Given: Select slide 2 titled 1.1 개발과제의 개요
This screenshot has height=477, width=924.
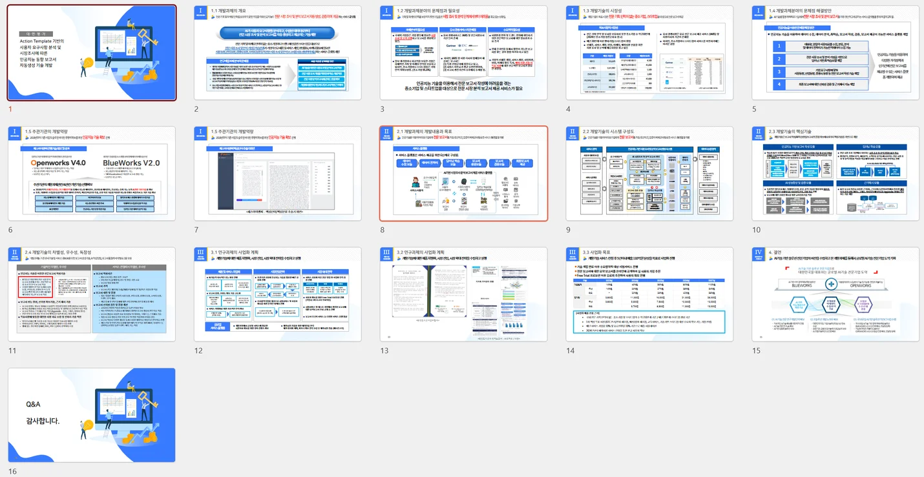Looking at the screenshot, I should click(278, 53).
